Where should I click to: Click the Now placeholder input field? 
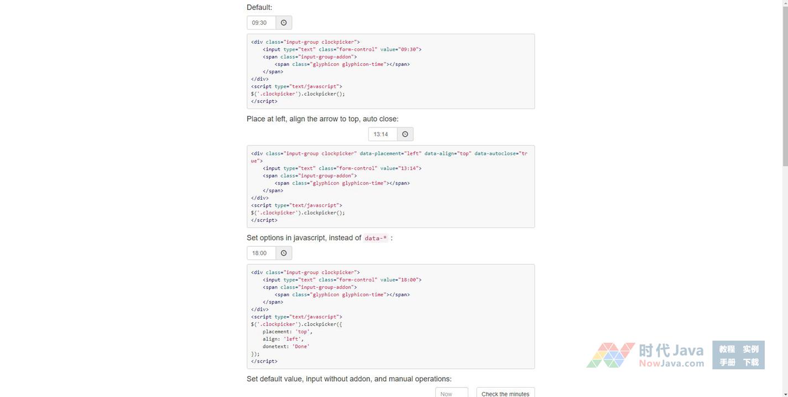(451, 393)
